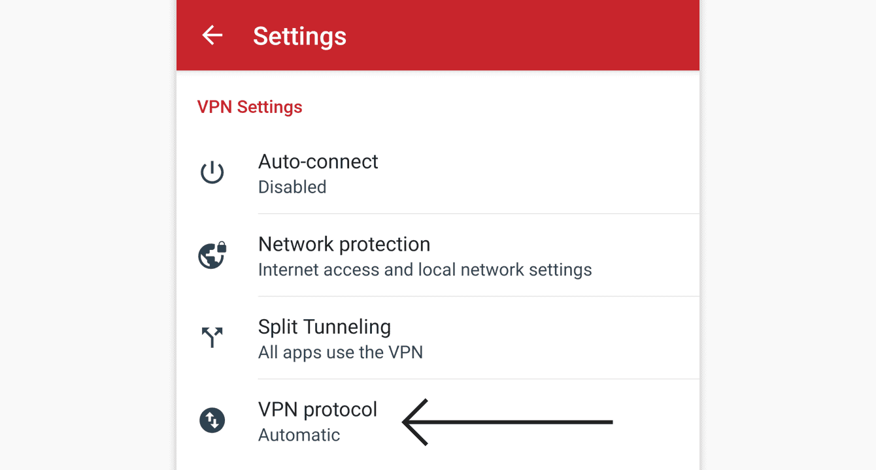Select the All apps use the VPN text
Image resolution: width=876 pixels, height=470 pixels.
[341, 352]
